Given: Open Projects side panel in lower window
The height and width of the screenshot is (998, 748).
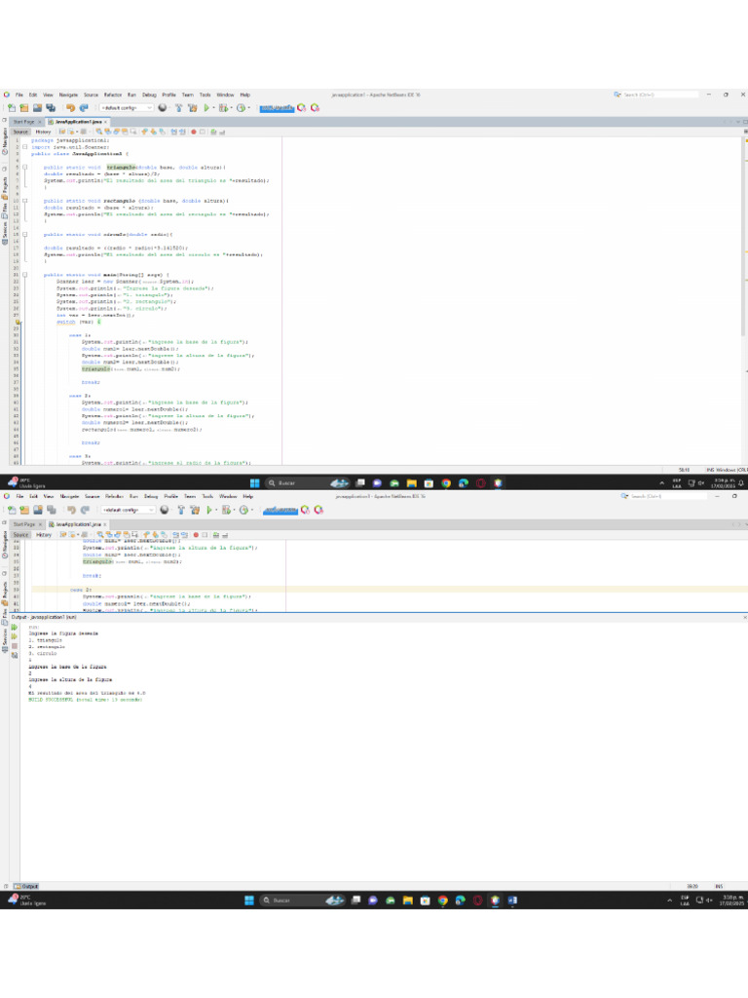Looking at the screenshot, I should coord(4,589).
